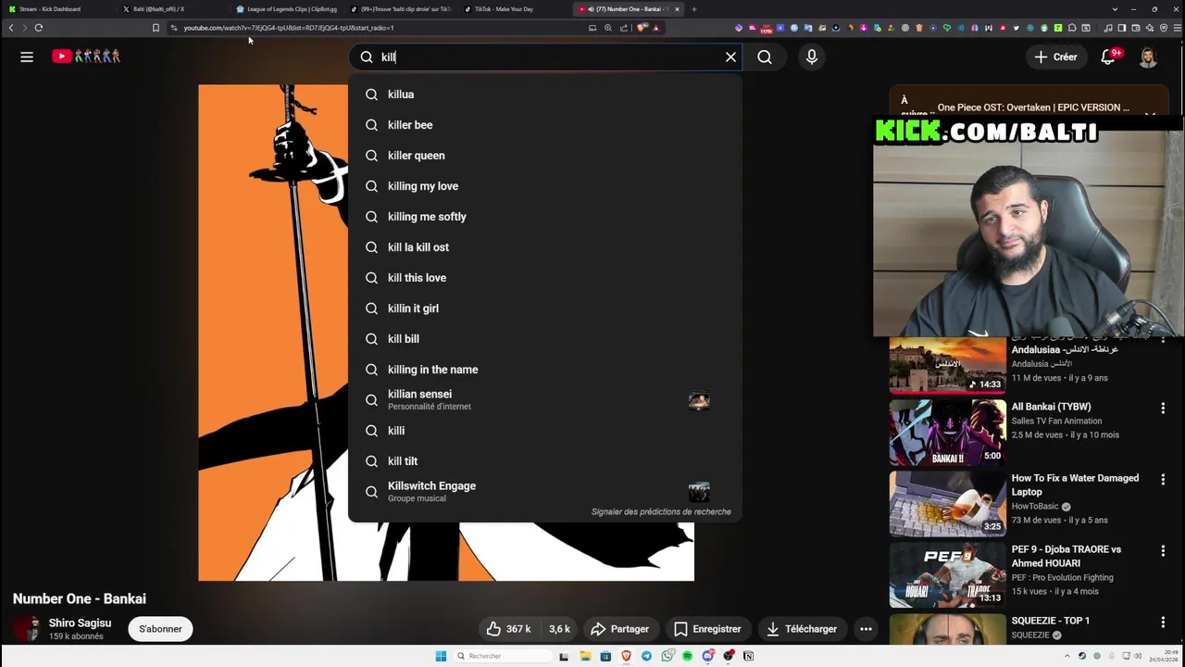
Task: Open options menu for Water Damaged Laptop video
Action: click(x=1163, y=479)
